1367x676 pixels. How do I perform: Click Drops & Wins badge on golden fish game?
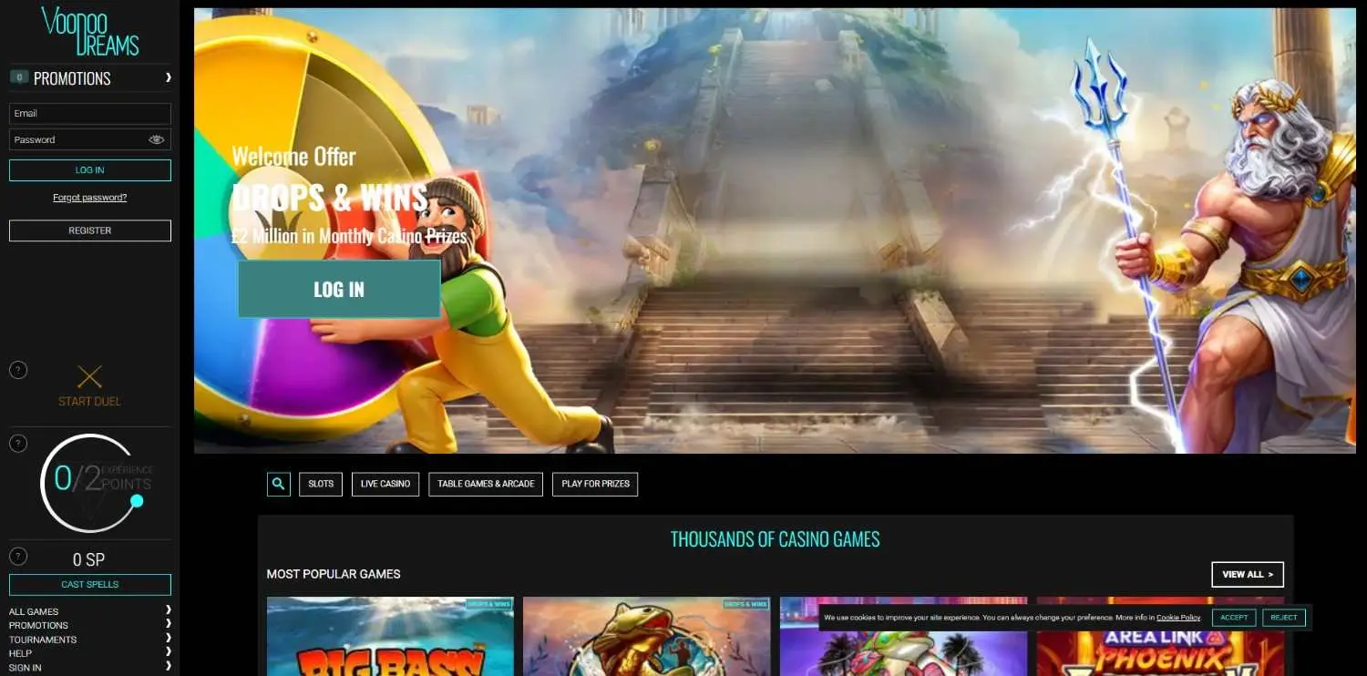[746, 604]
